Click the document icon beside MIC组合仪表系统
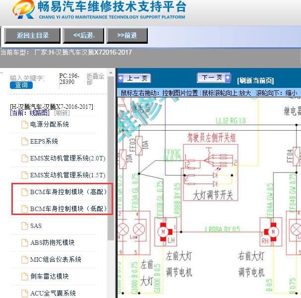Viewport: 301px width, 298px height. pyautogui.click(x=25, y=260)
